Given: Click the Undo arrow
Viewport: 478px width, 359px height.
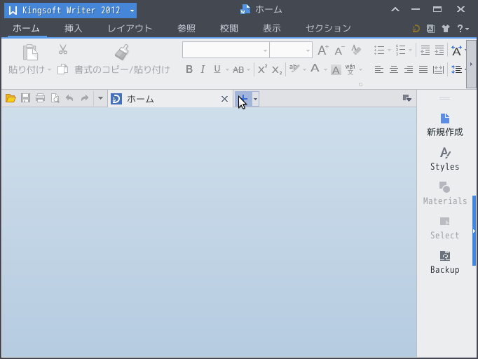Looking at the screenshot, I should coord(69,98).
